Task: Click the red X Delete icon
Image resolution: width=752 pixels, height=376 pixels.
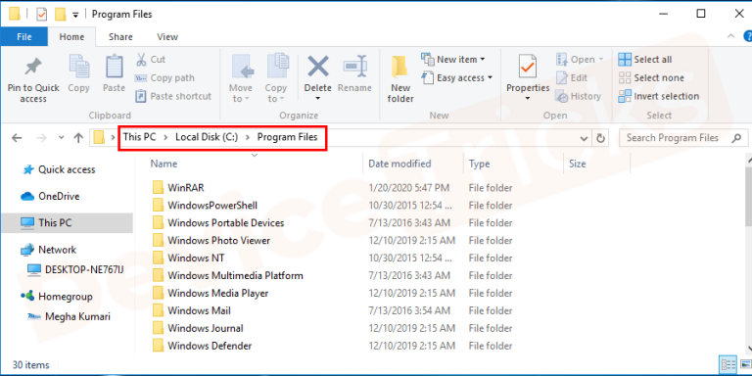Action: 318,67
